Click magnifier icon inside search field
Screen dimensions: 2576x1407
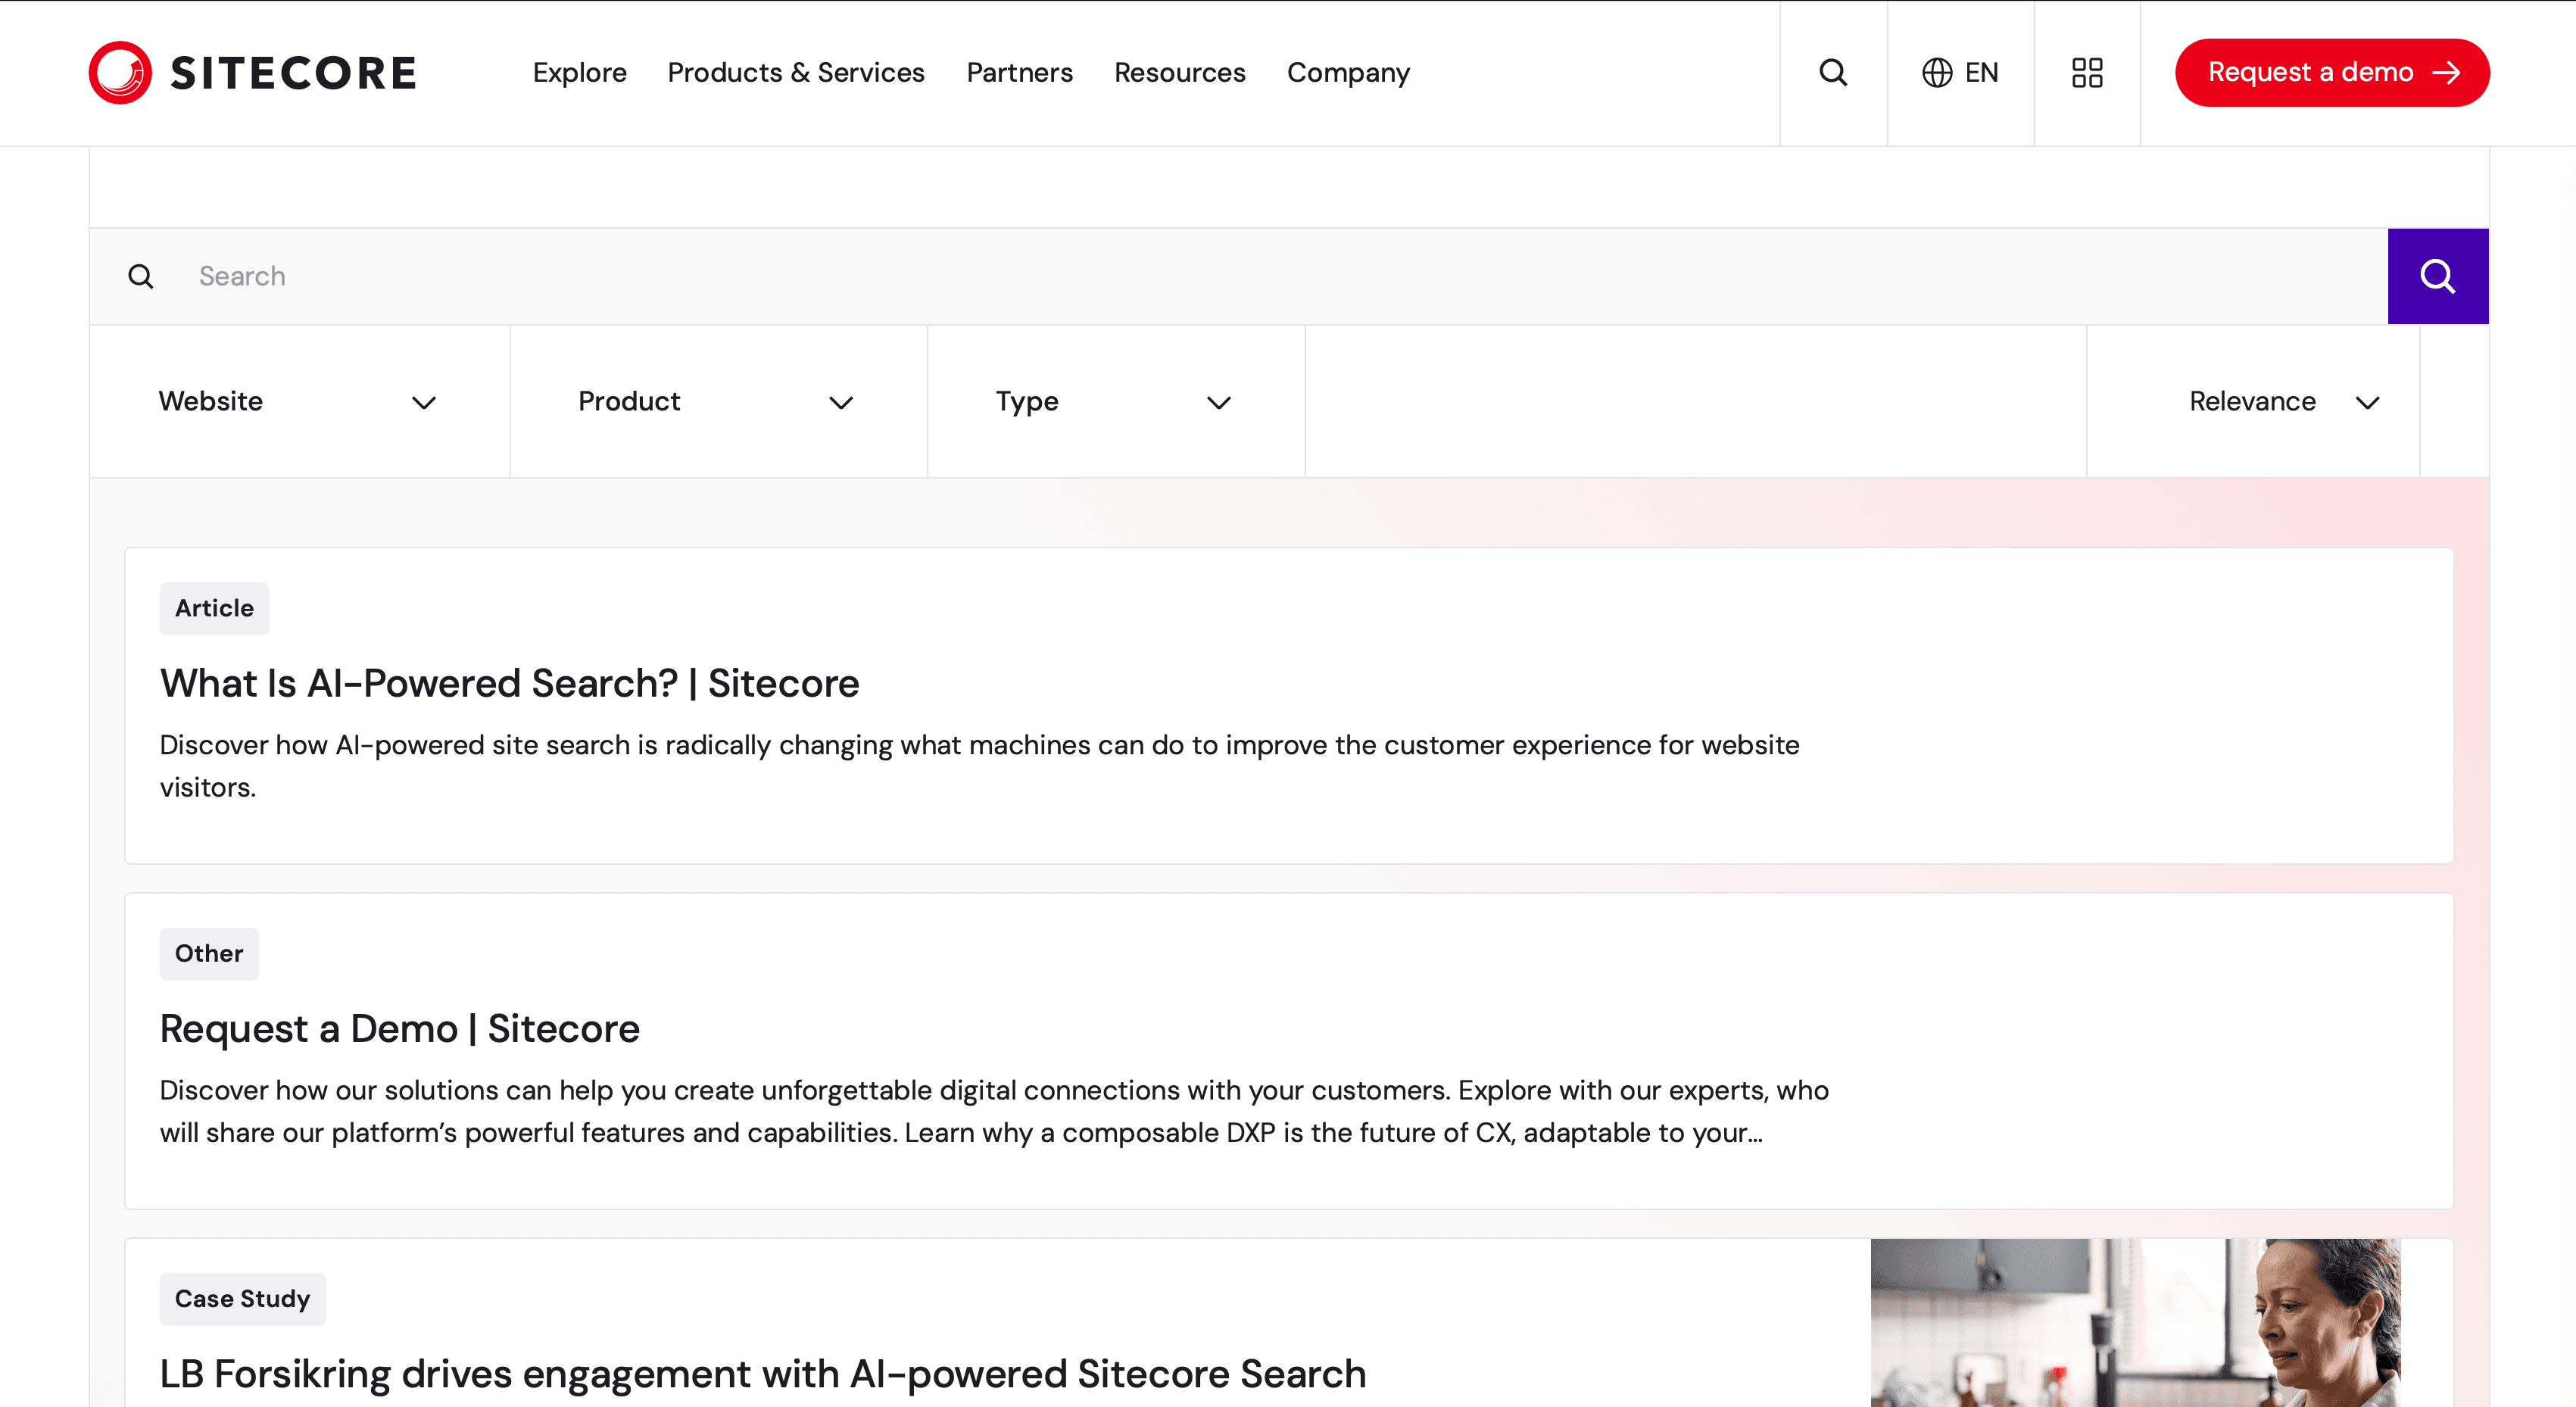(x=141, y=277)
